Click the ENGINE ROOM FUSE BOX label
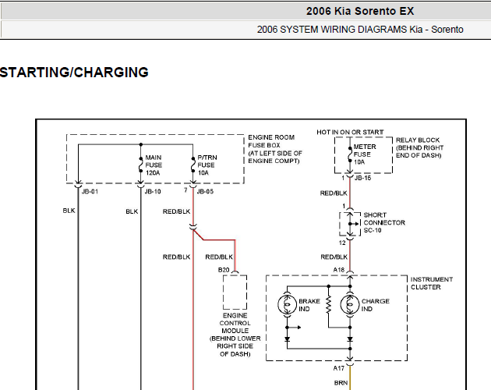 pyautogui.click(x=275, y=149)
